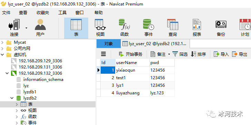Expand the Mycat folder
Viewport: 251px width, 125px height.
pyautogui.click(x=2, y=42)
